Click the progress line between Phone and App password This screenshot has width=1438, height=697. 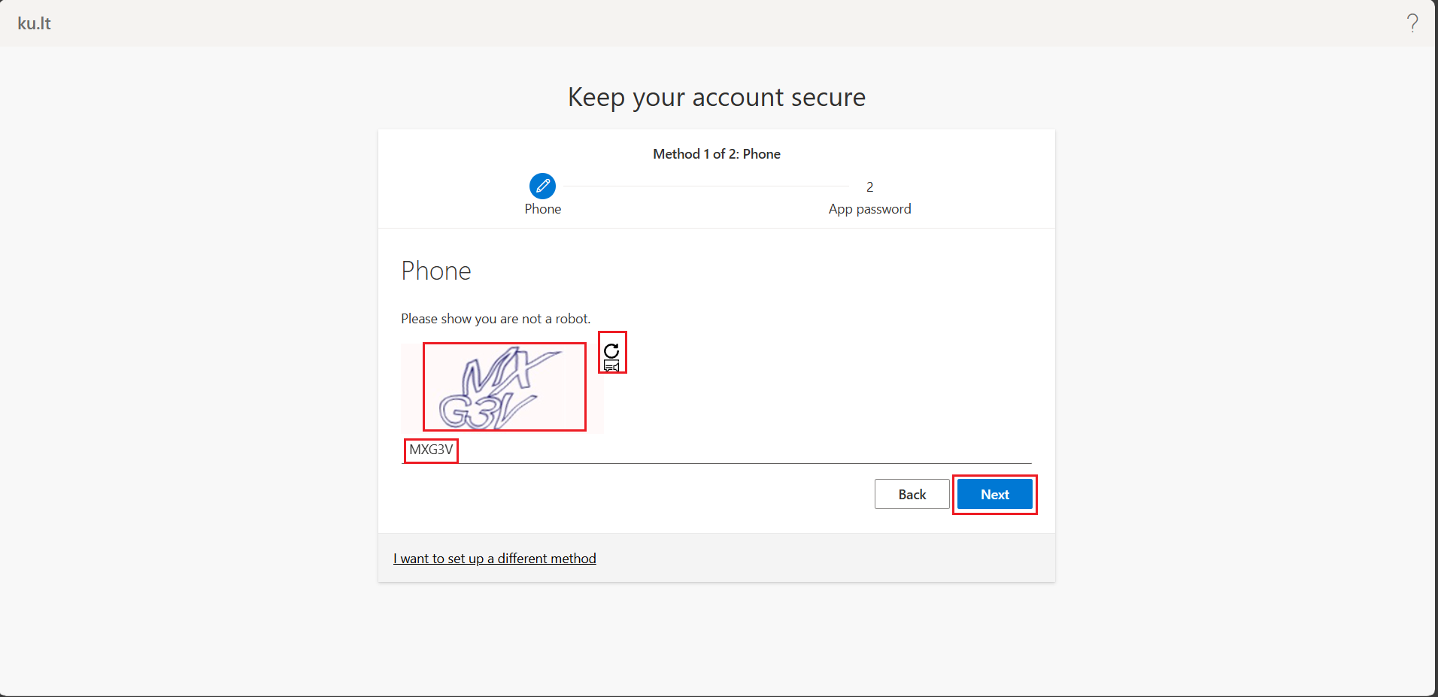click(x=707, y=186)
